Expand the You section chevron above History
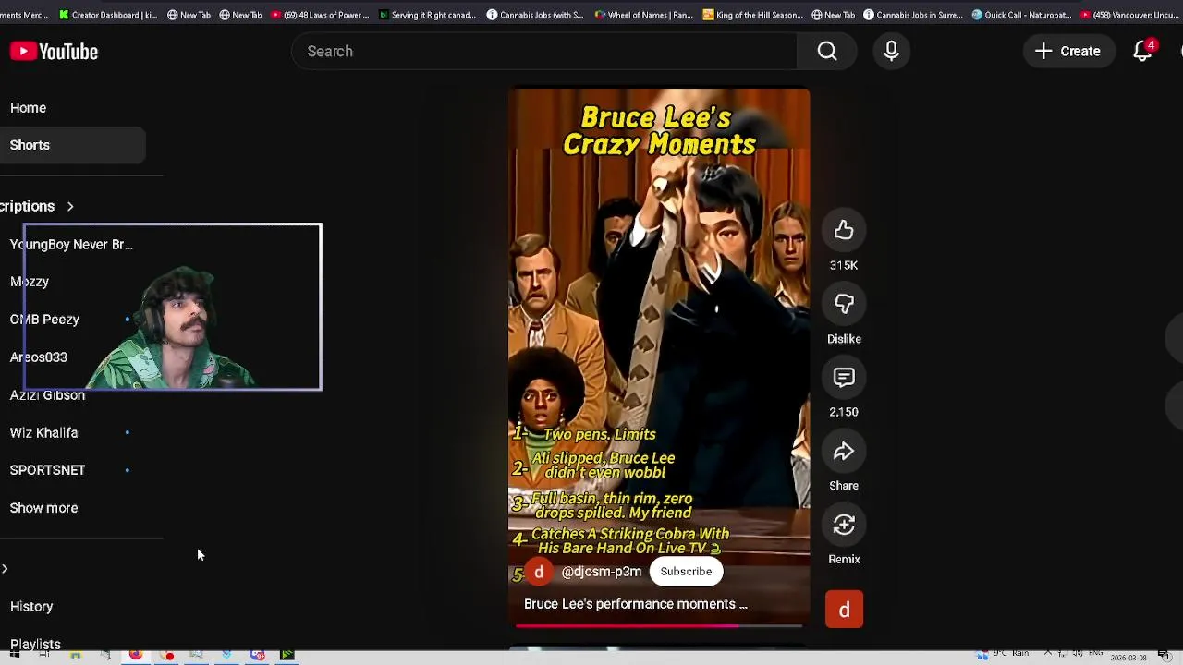The height and width of the screenshot is (665, 1183). [5, 569]
